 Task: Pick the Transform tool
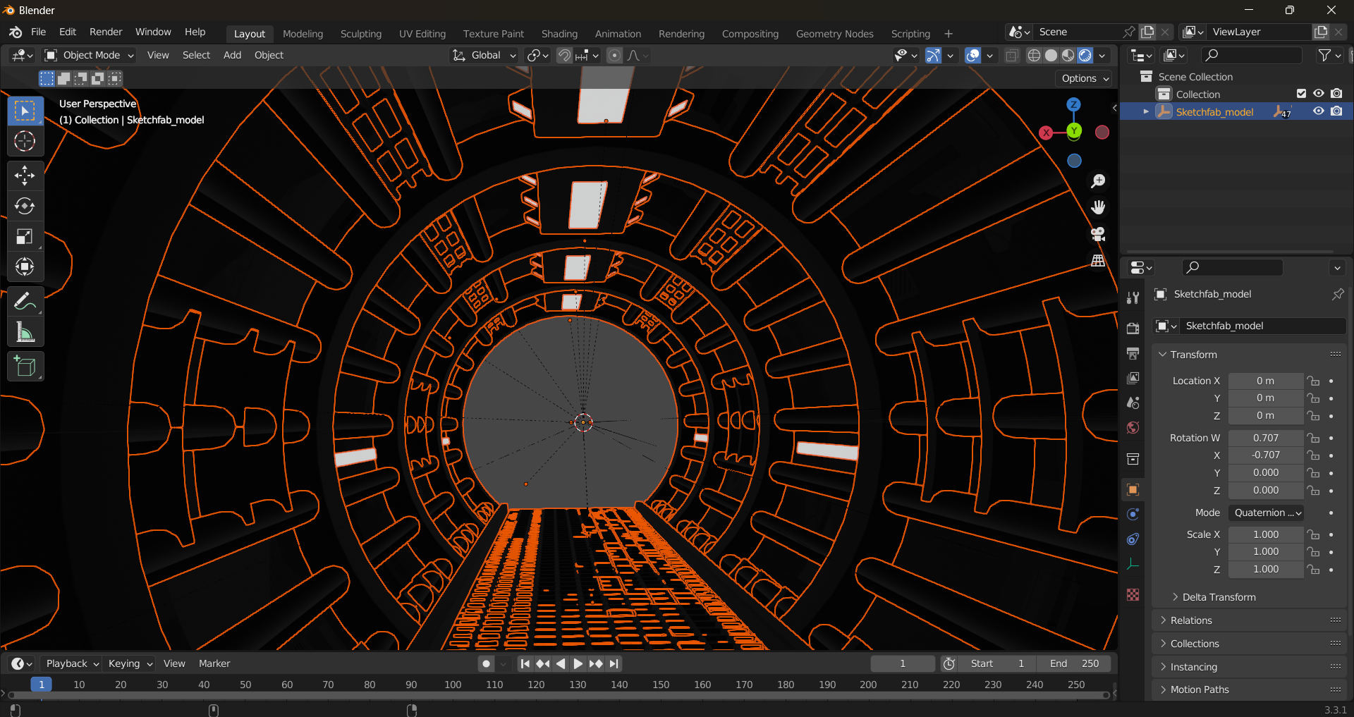pyautogui.click(x=25, y=266)
